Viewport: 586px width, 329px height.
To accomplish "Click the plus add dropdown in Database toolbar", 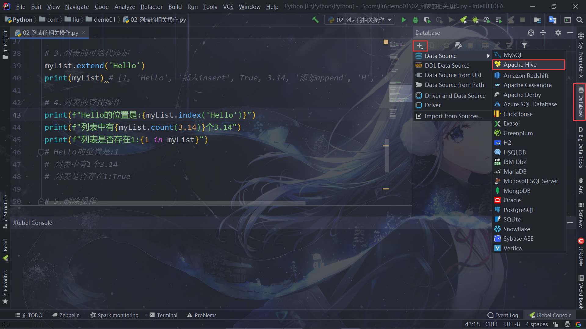I will [x=420, y=46].
